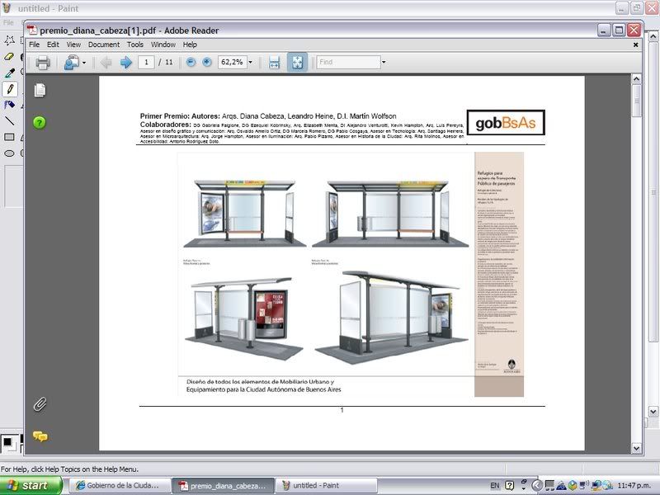660x495 pixels.
Task: Open the Find options dropdown arrow
Action: tap(384, 63)
